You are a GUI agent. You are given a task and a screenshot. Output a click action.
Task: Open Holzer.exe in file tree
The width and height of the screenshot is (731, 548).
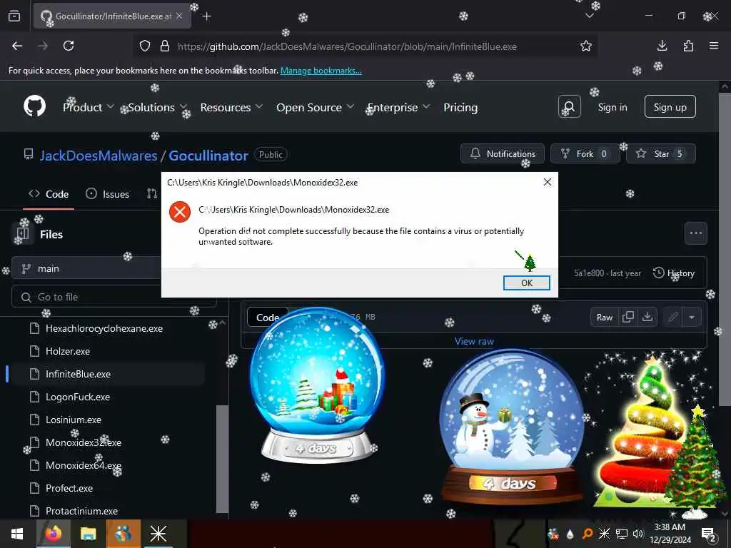coord(68,351)
